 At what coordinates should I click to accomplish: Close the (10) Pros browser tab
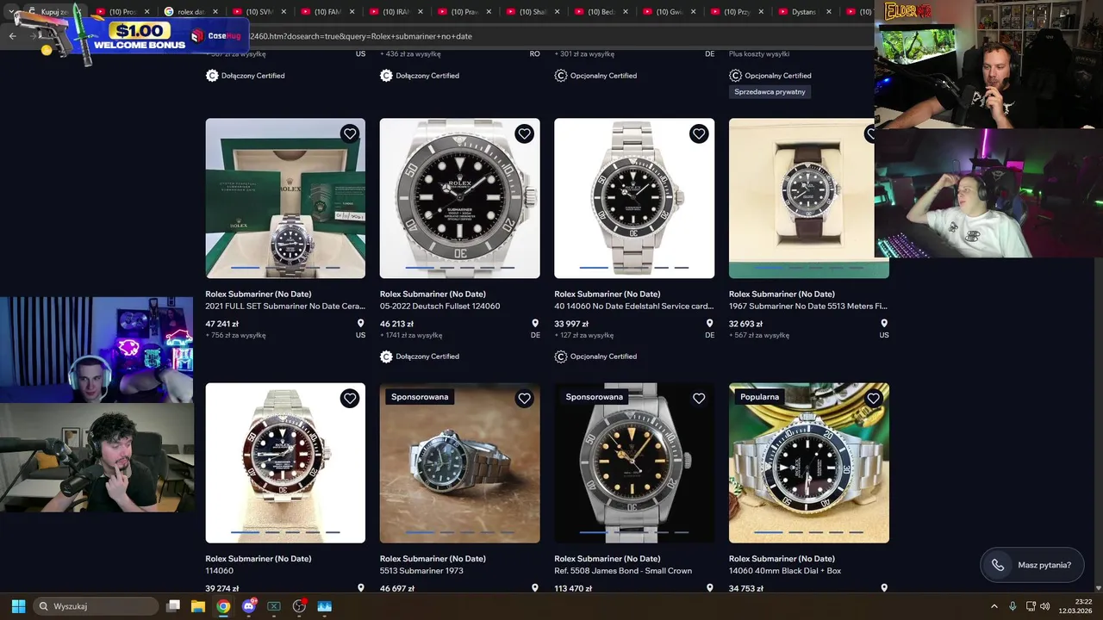coord(146,12)
